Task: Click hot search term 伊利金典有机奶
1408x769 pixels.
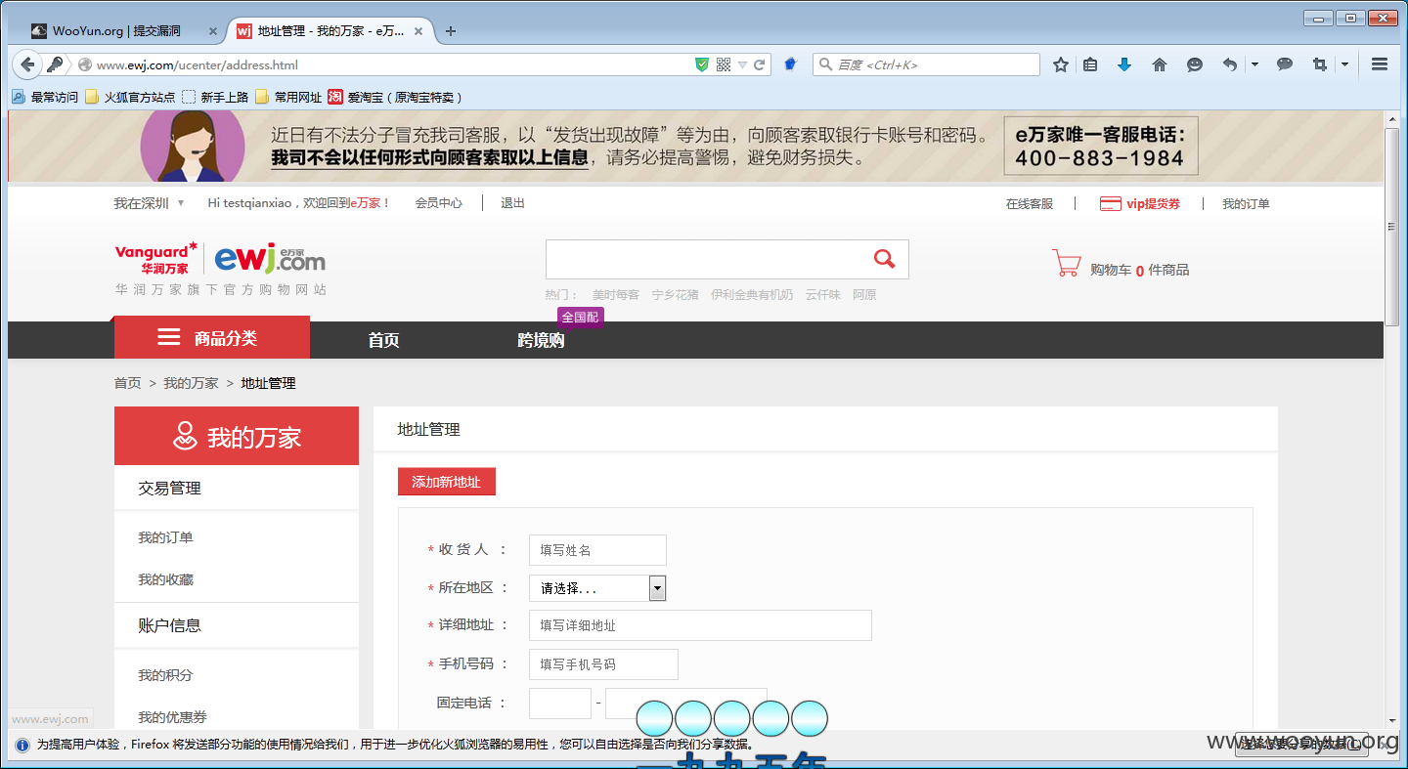Action: pos(752,294)
